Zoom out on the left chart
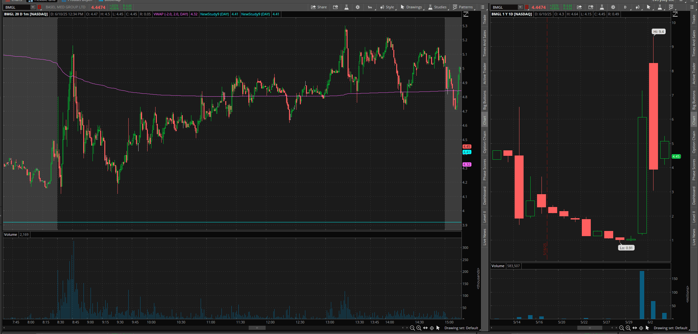Screen dimensions: 698x334 pos(412,328)
